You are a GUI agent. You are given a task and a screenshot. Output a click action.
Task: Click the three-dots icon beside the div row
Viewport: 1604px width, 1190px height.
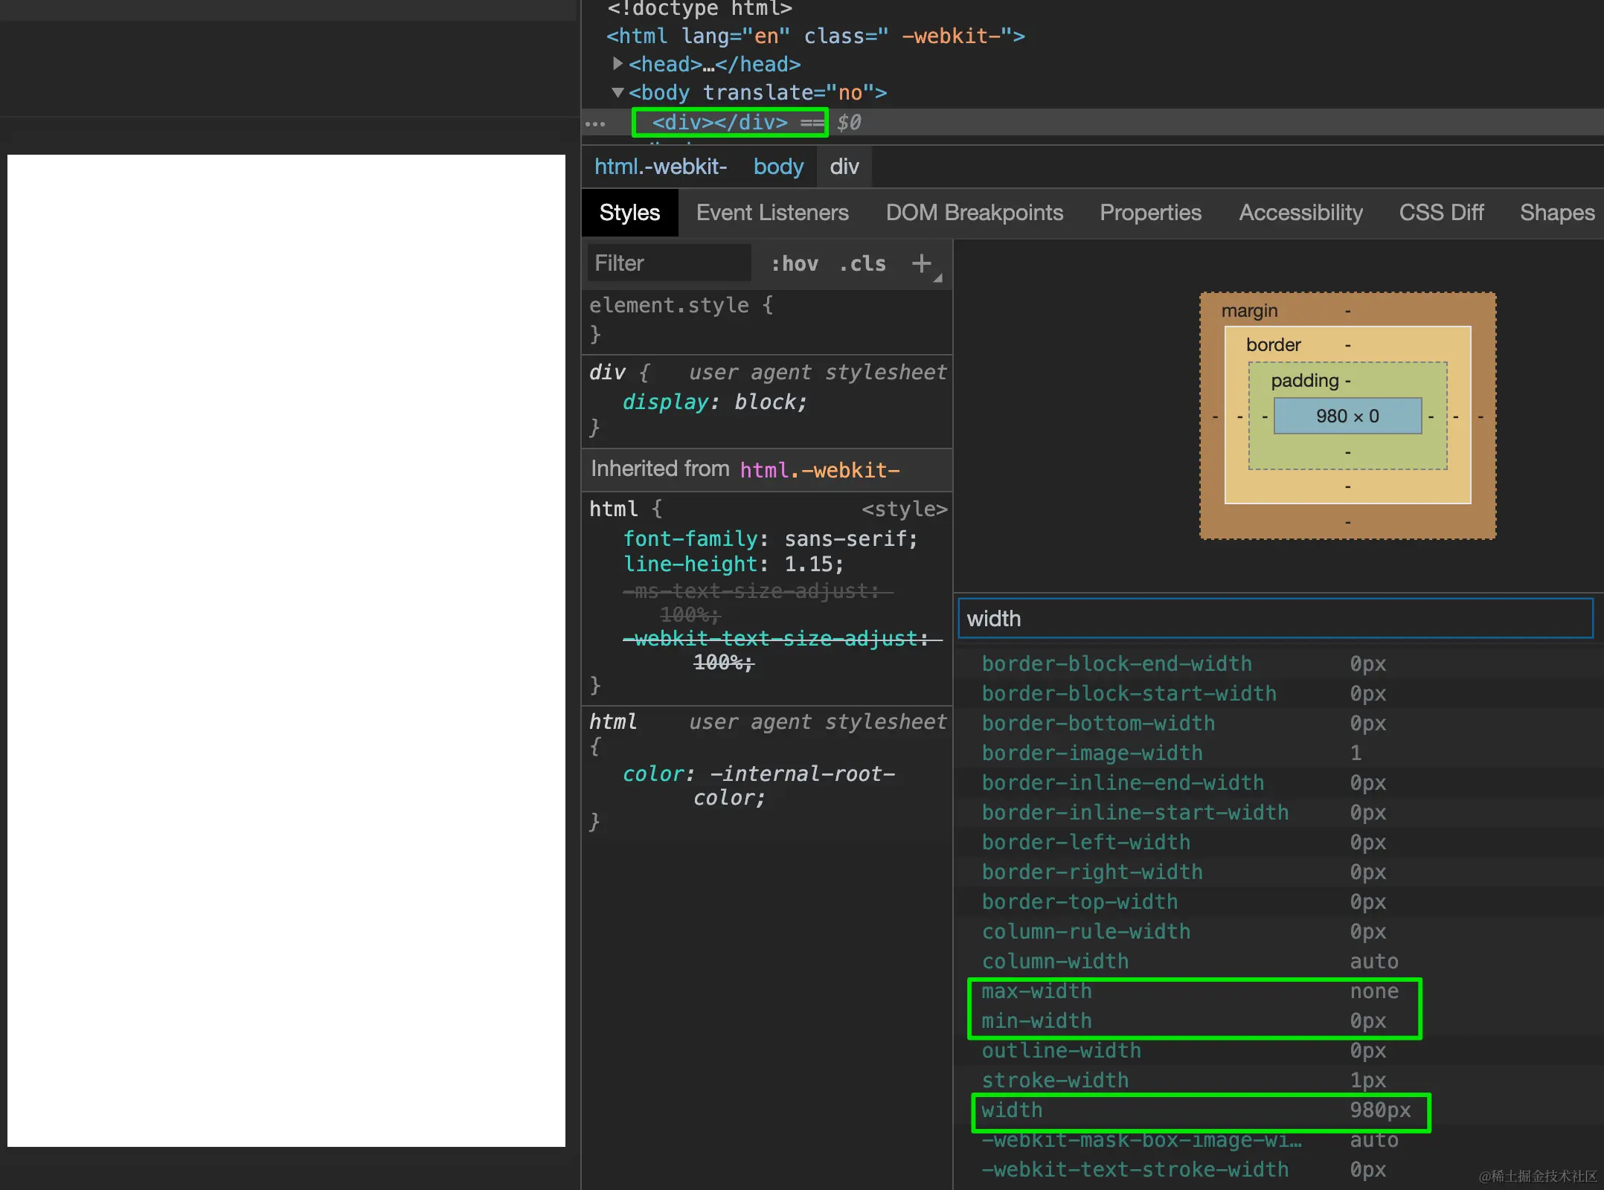click(595, 123)
